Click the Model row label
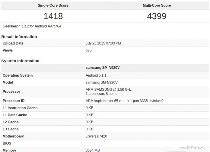Image resolution: width=210 pixels, height=152 pixels. point(8,82)
